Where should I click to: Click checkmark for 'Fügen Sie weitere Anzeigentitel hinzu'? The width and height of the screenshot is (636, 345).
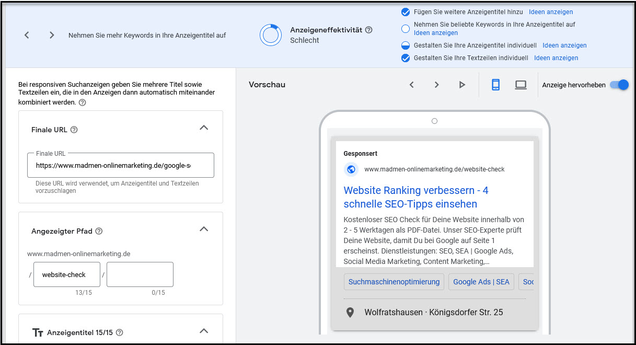coord(405,12)
